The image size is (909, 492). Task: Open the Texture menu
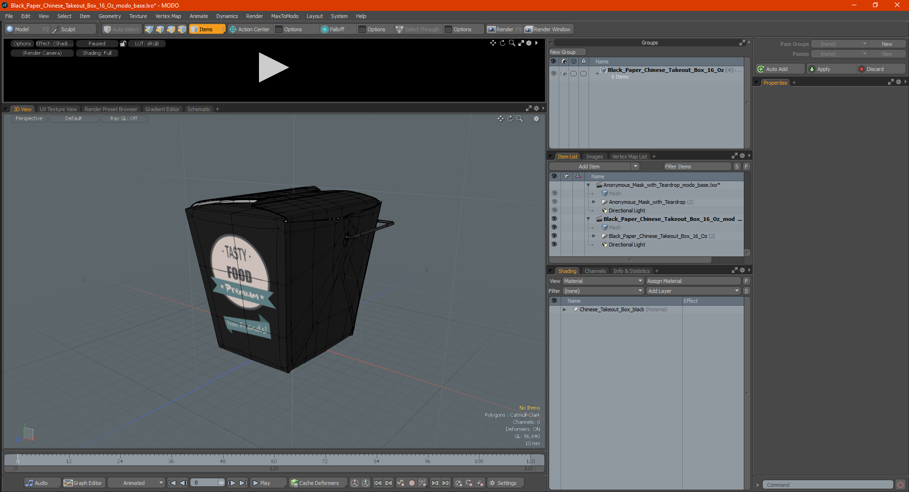[x=138, y=16]
